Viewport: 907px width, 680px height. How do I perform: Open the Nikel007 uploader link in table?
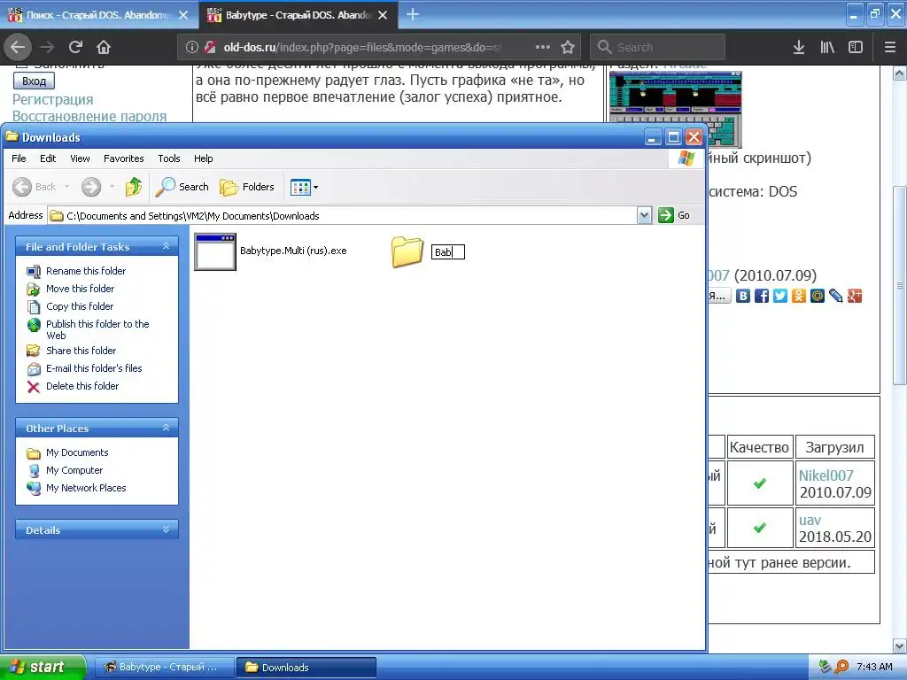pos(826,475)
